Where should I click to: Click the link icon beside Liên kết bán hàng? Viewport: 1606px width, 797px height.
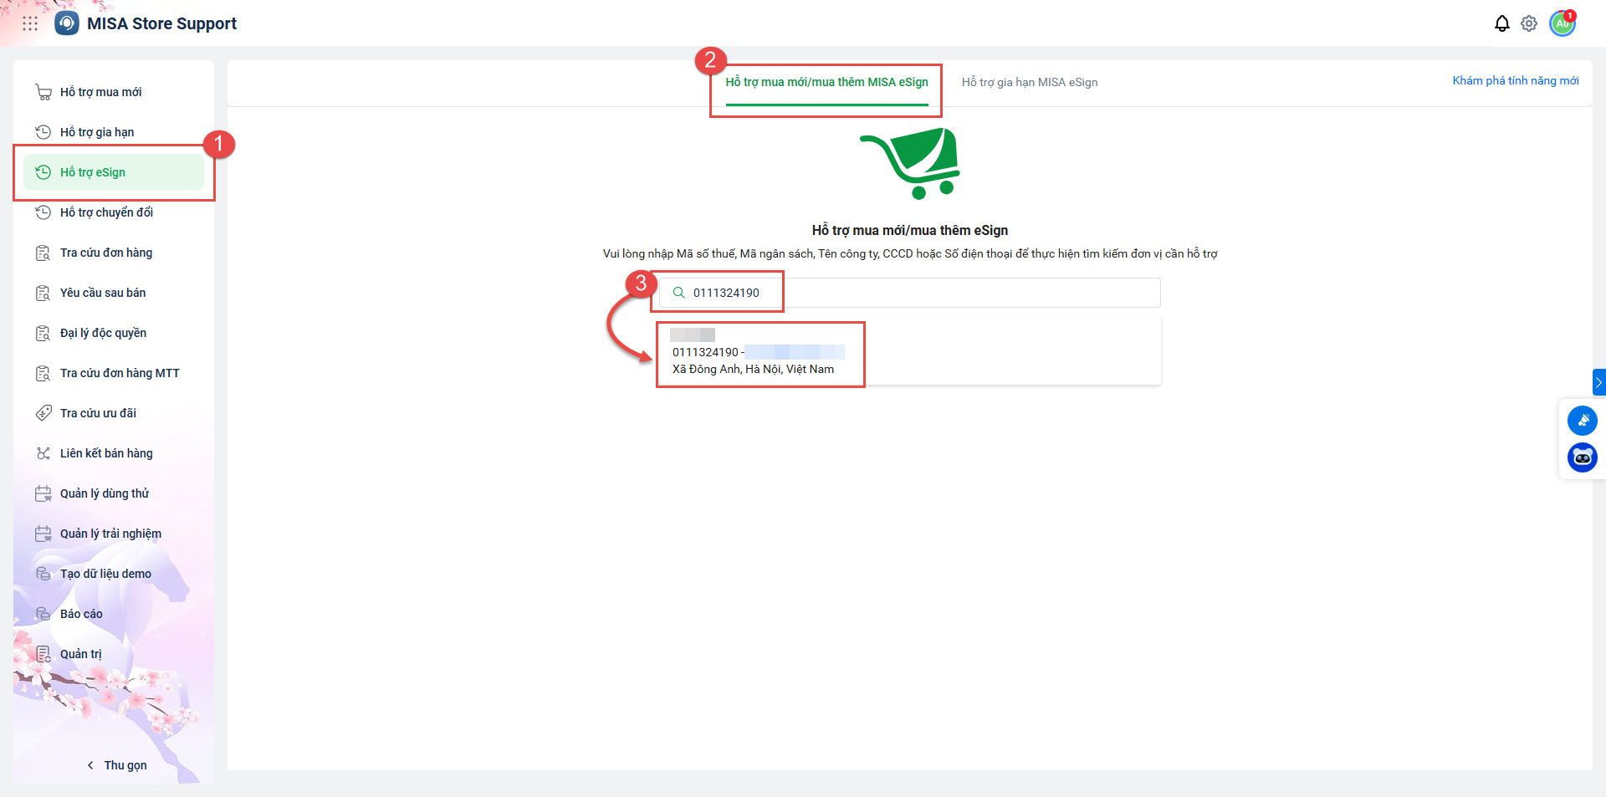(43, 453)
